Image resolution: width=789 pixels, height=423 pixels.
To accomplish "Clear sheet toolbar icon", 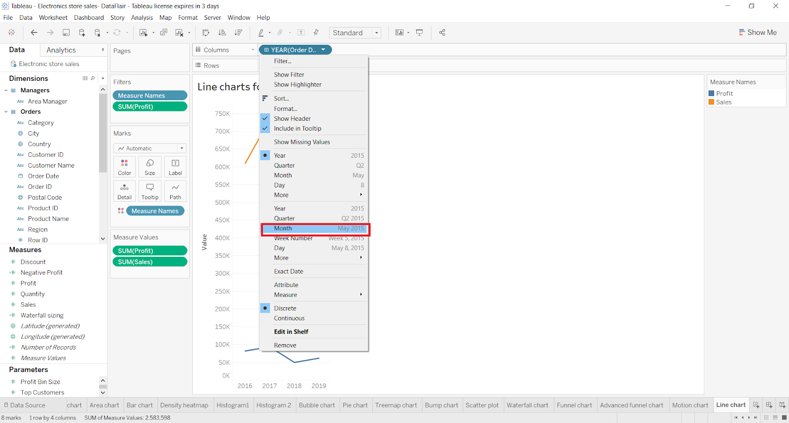I will (179, 33).
